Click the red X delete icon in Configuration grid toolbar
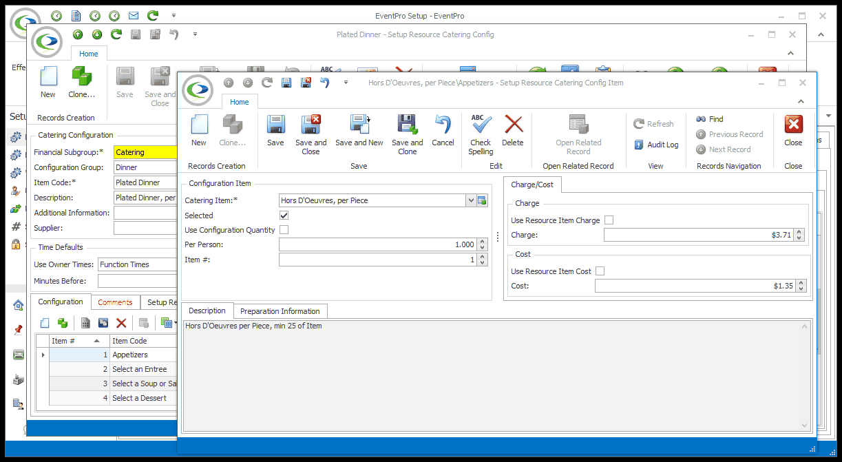 121,323
